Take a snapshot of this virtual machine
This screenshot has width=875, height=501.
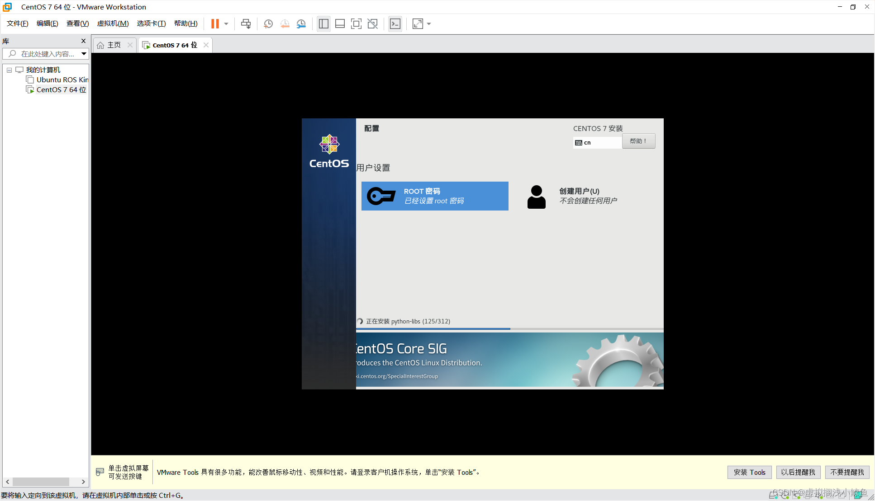(x=268, y=24)
